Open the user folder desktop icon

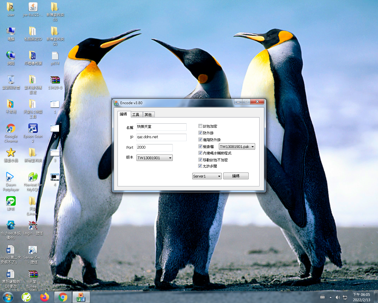[x=11, y=9]
